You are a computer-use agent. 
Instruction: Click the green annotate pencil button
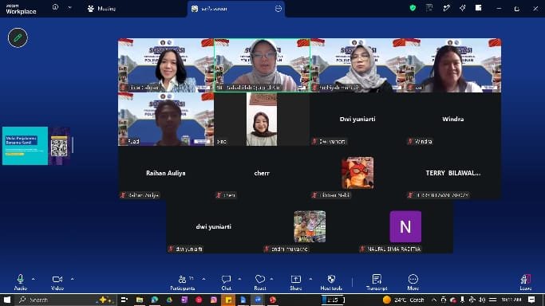[x=18, y=37]
